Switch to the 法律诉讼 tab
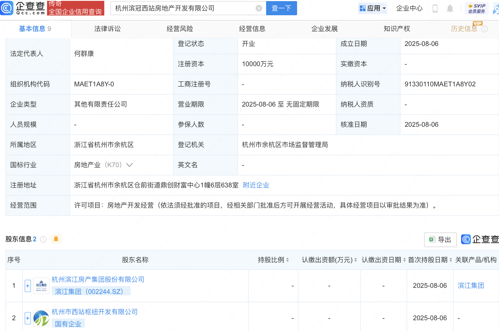This screenshot has height=331, width=499. (x=107, y=29)
